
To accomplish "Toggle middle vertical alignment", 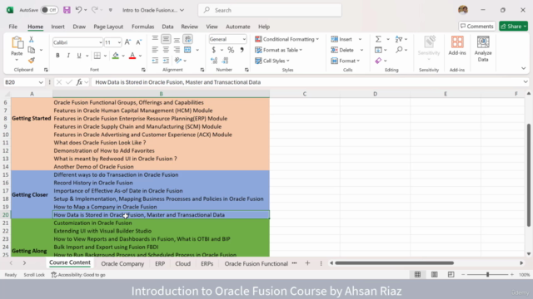I will pos(166,39).
